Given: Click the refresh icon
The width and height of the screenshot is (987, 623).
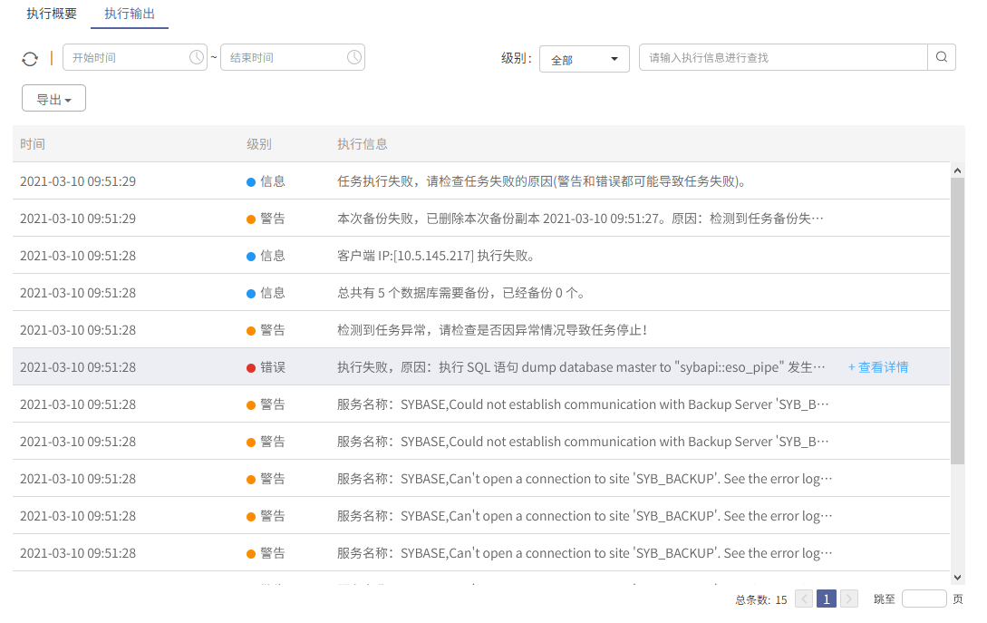Looking at the screenshot, I should (x=30, y=59).
